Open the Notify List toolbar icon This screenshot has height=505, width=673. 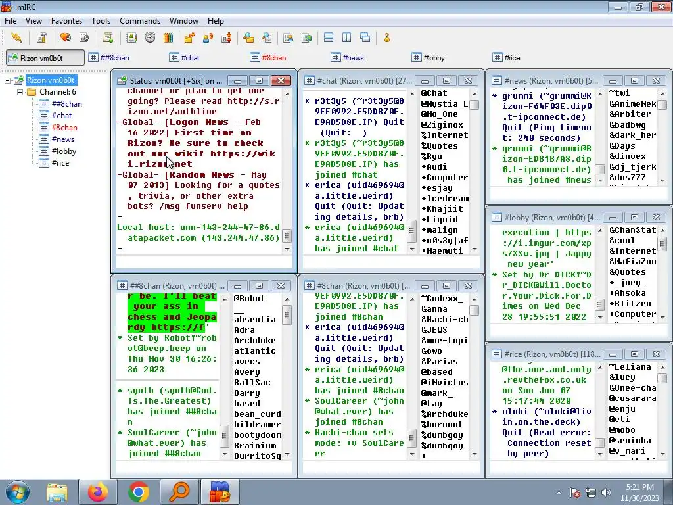[288, 37]
